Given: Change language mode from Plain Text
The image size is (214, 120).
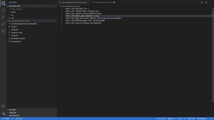Looking at the screenshot, I should point(191,119).
